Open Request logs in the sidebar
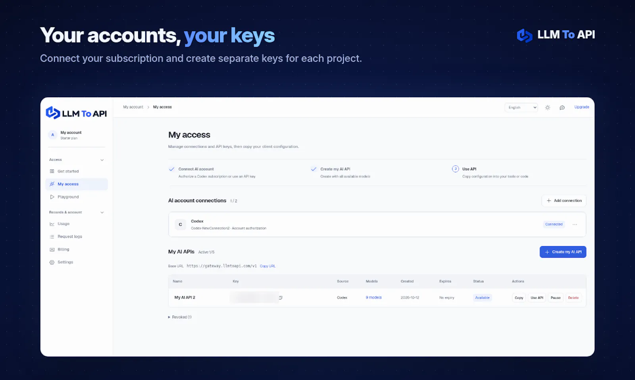 click(77, 237)
